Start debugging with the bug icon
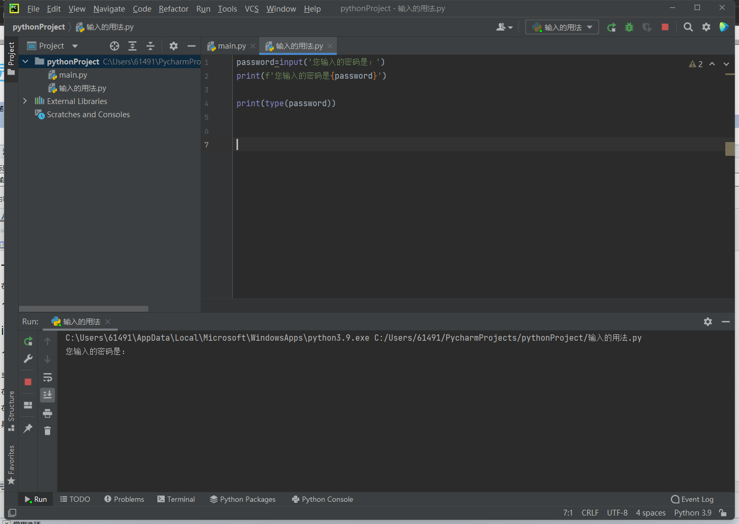 click(x=629, y=27)
